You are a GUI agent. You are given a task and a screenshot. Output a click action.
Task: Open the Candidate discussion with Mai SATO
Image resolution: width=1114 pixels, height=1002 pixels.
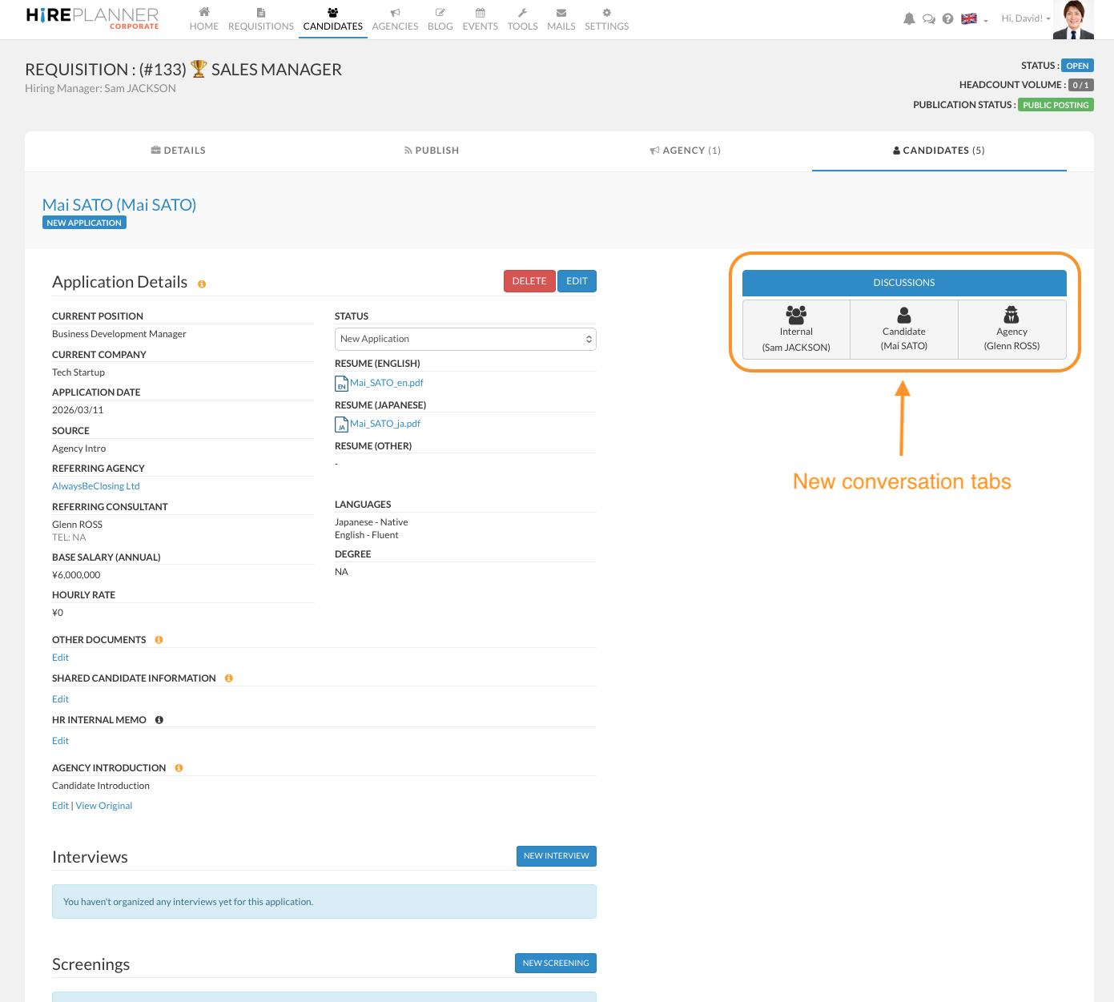(903, 330)
